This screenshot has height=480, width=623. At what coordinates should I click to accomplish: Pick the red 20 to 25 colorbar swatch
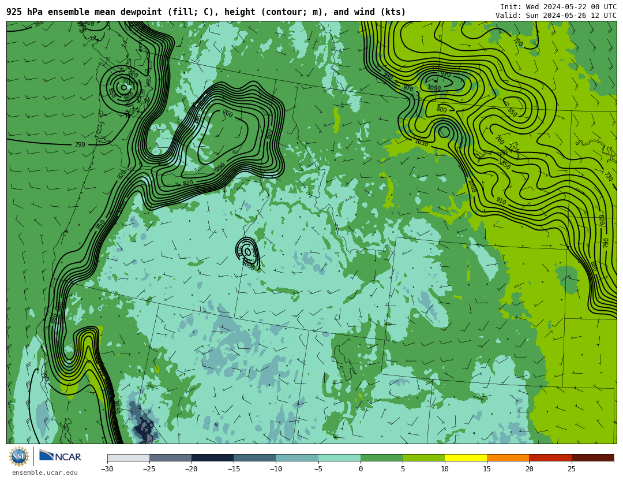(550, 457)
